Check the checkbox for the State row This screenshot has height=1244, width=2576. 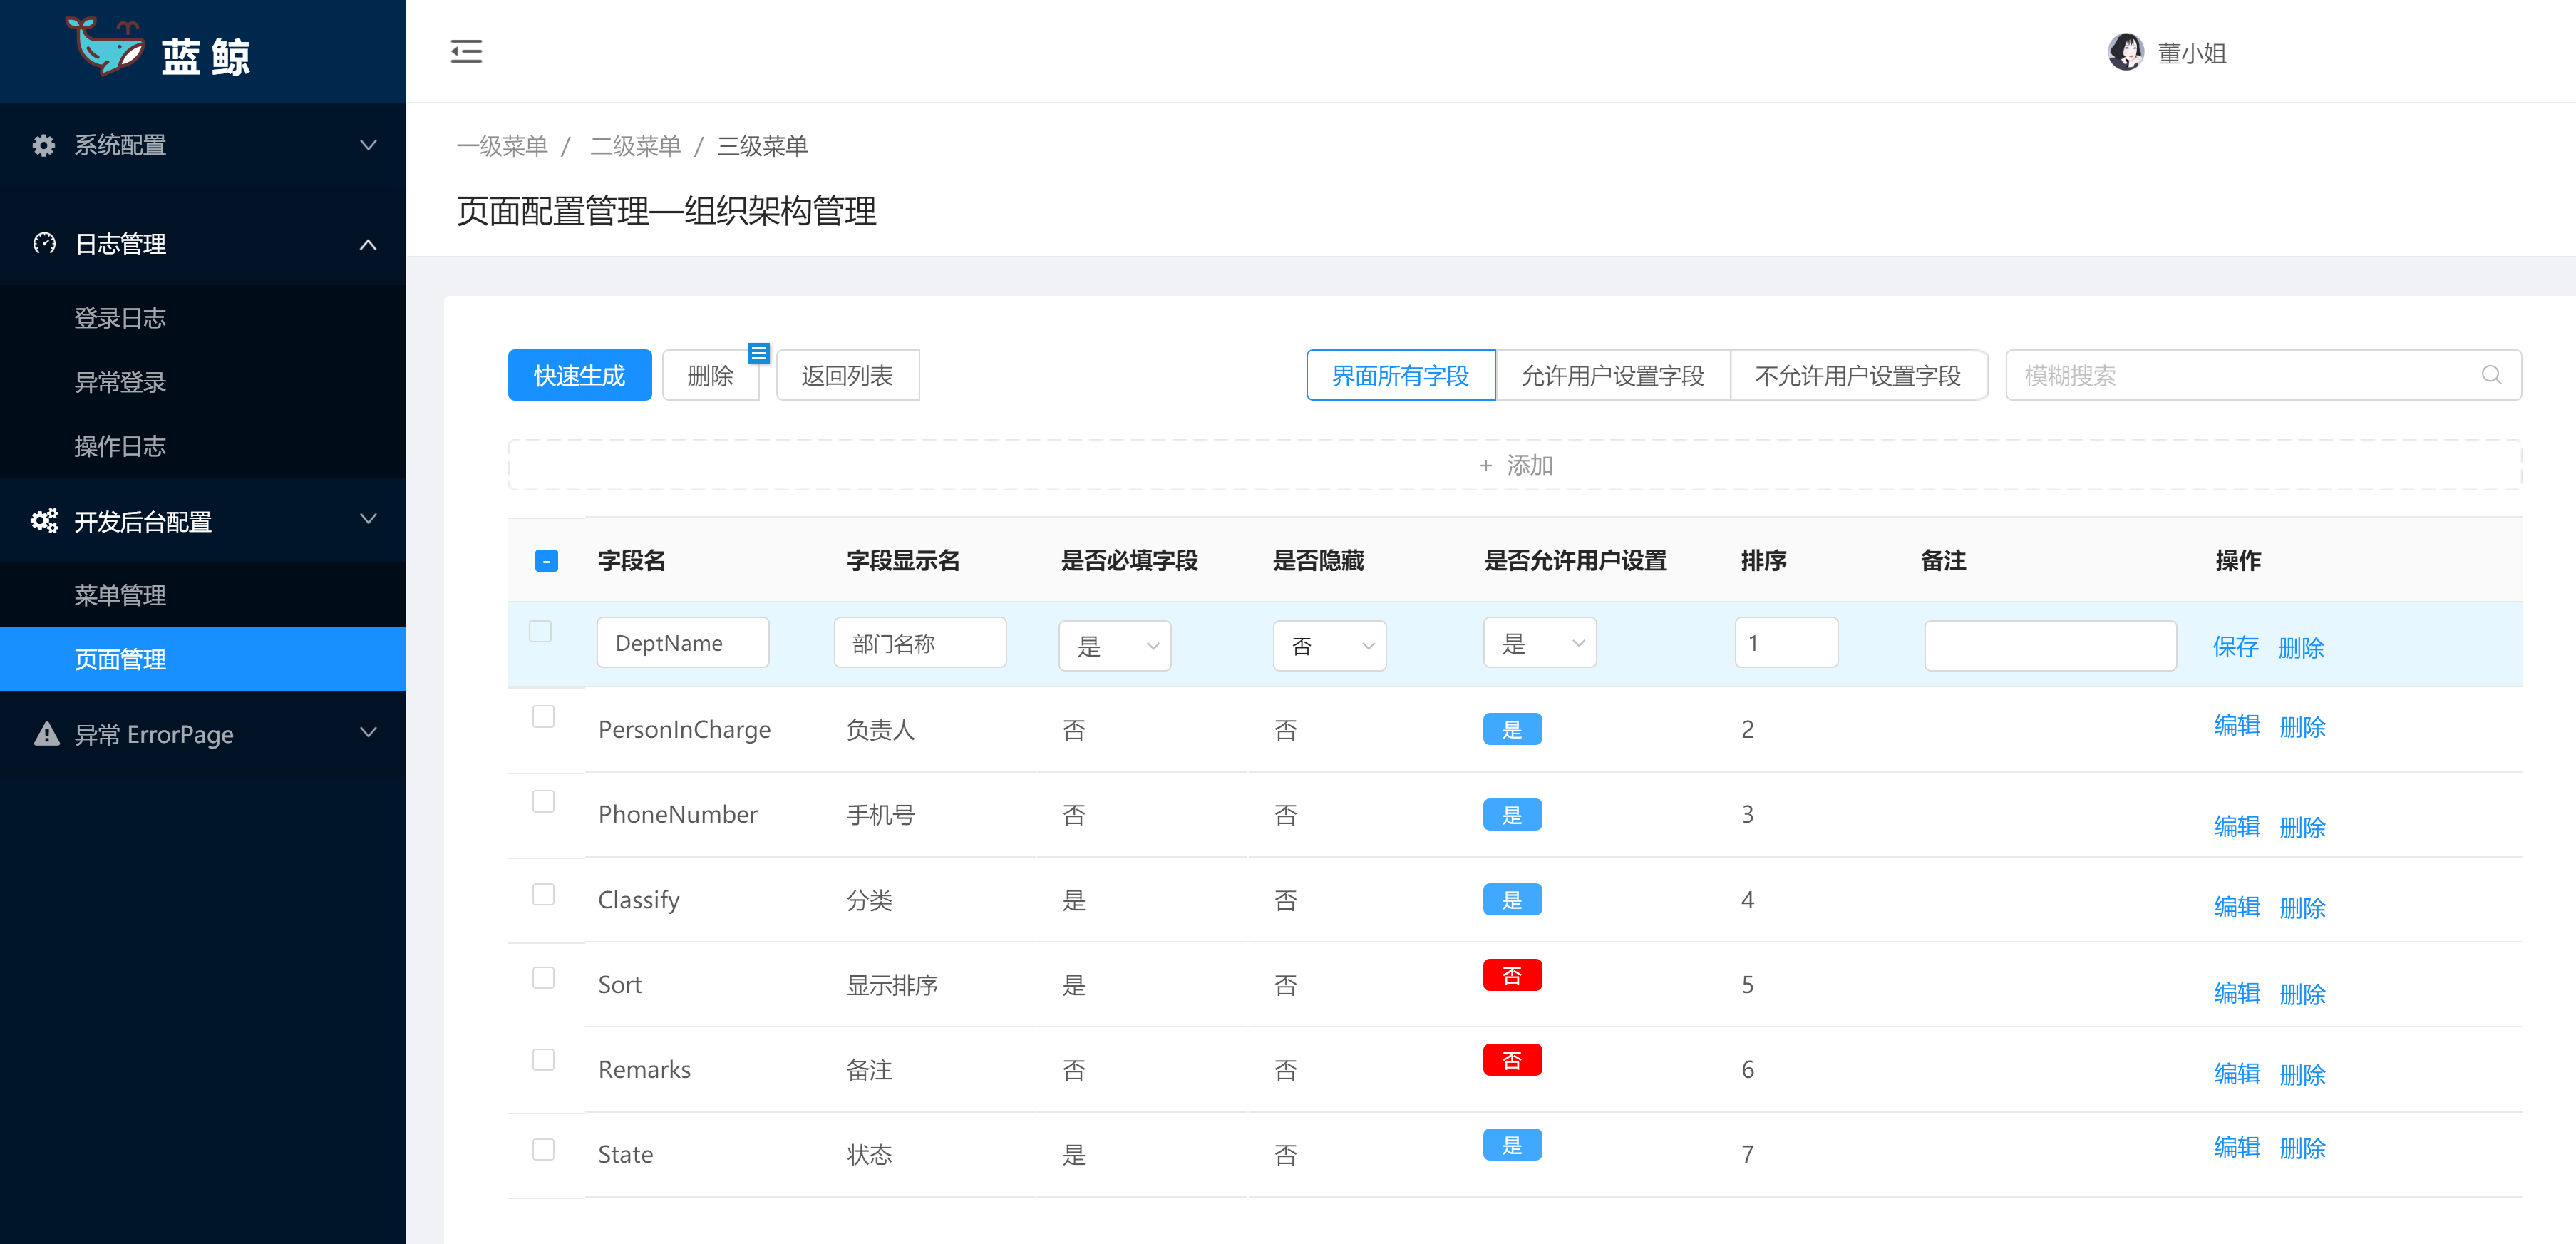(x=543, y=1149)
